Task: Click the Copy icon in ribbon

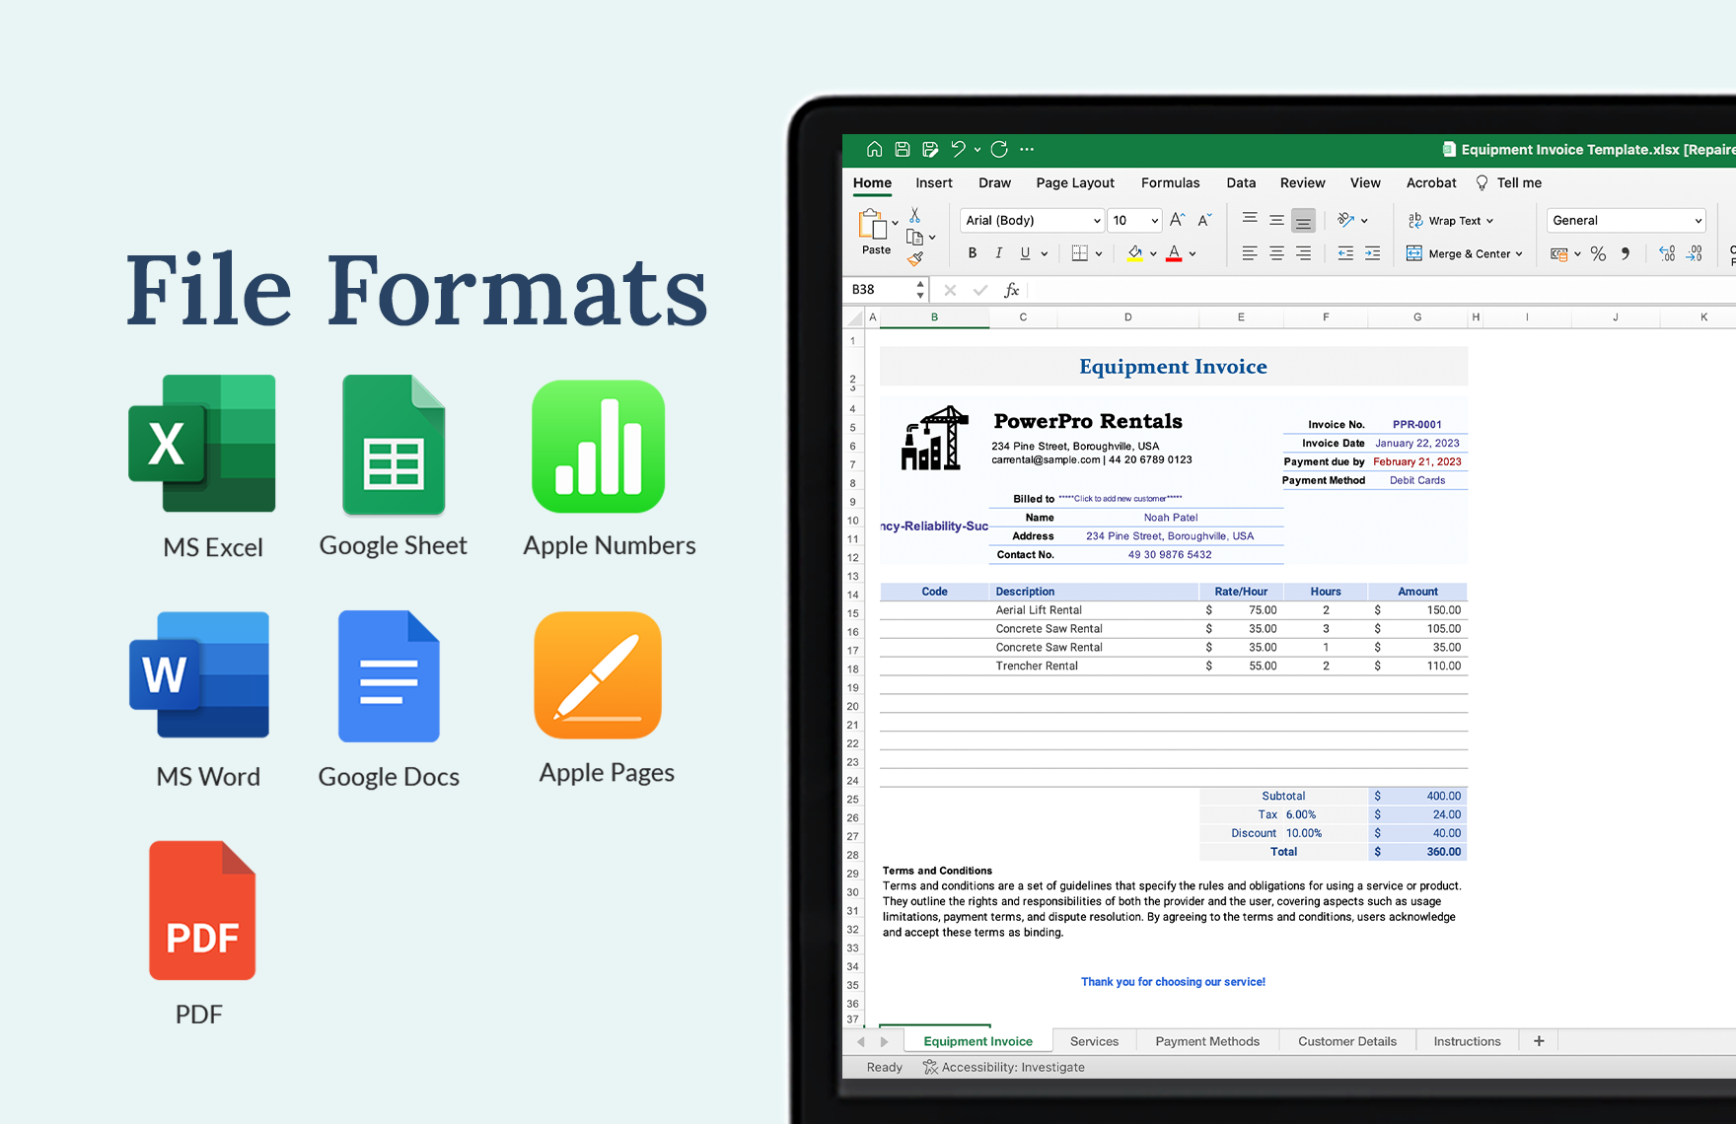Action: pyautogui.click(x=914, y=237)
